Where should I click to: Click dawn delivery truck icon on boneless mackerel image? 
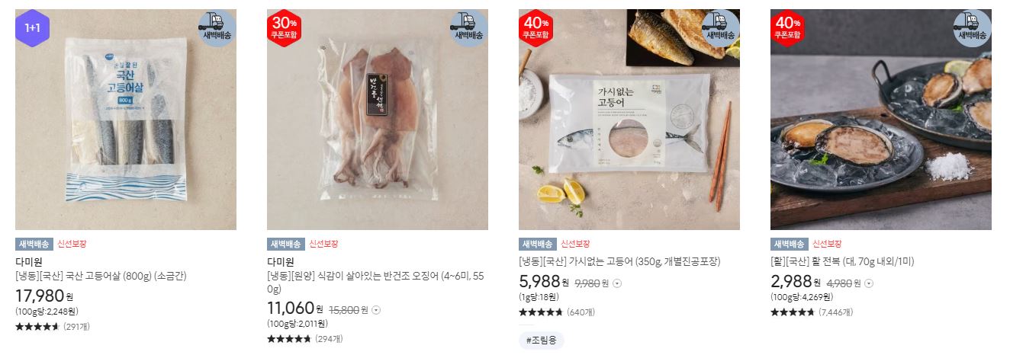[x=720, y=28]
